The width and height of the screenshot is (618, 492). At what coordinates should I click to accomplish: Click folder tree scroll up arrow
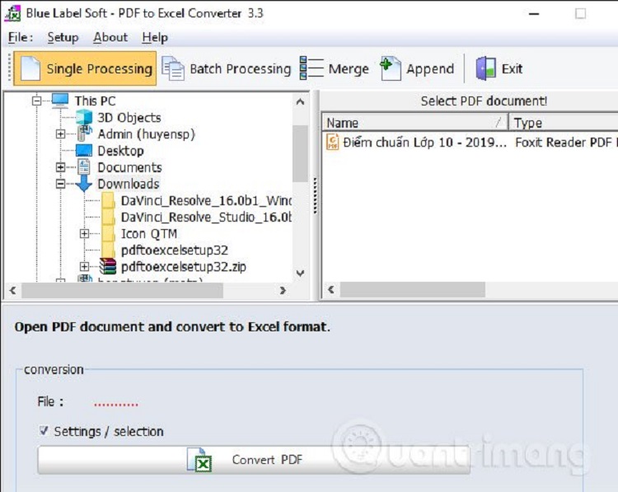click(300, 101)
